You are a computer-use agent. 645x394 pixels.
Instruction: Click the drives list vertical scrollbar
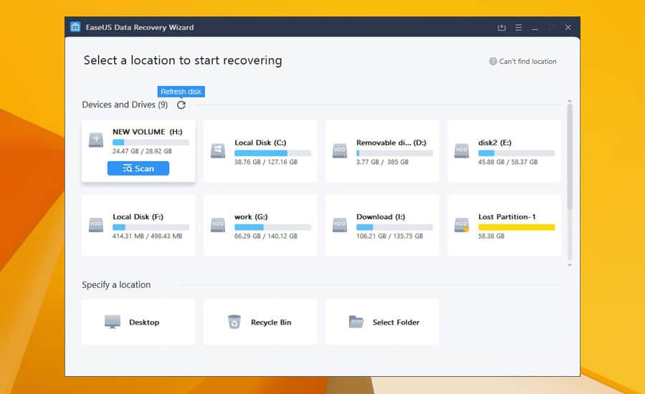(570, 156)
